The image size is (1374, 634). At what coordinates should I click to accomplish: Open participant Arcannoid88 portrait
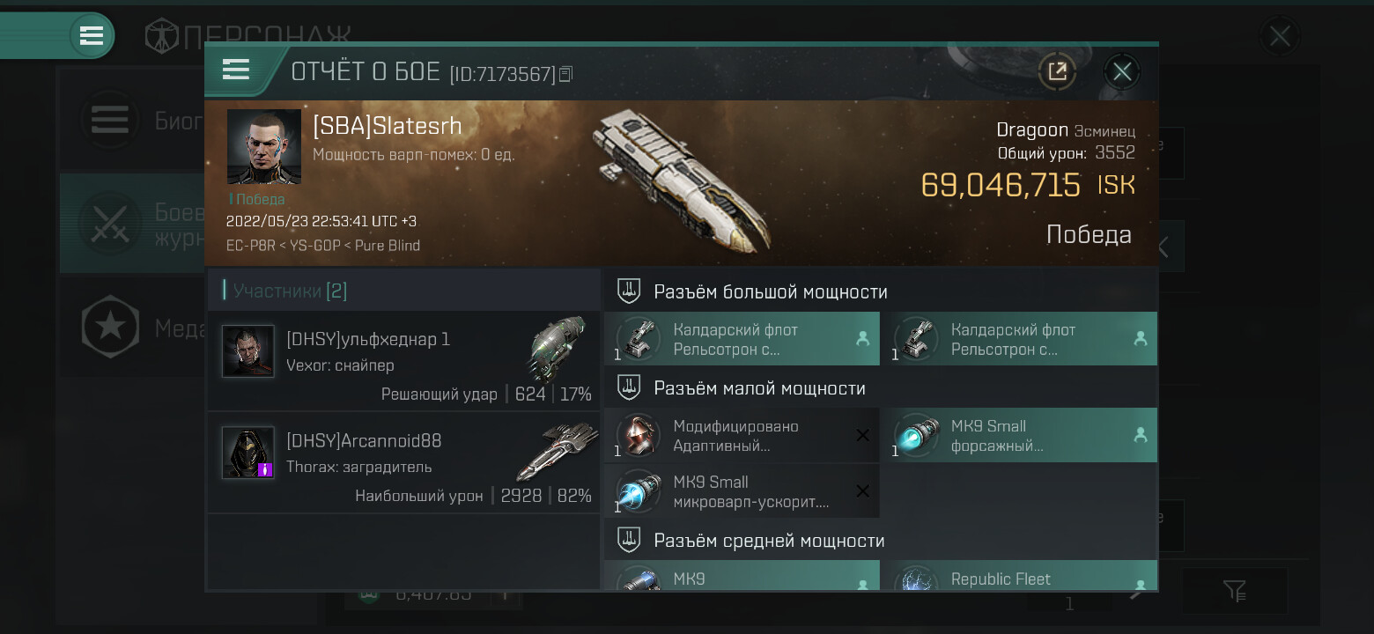[x=248, y=453]
